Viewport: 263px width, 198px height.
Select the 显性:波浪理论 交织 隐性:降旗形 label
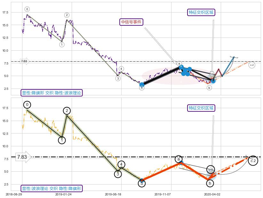coord(52,188)
